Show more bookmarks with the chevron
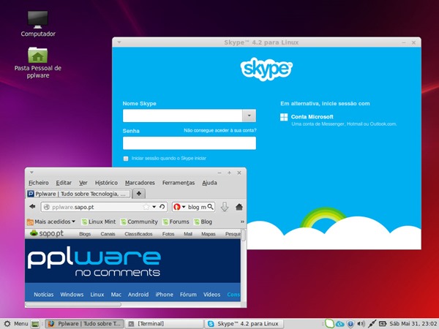Viewport: 439px width, 329px height. click(242, 222)
